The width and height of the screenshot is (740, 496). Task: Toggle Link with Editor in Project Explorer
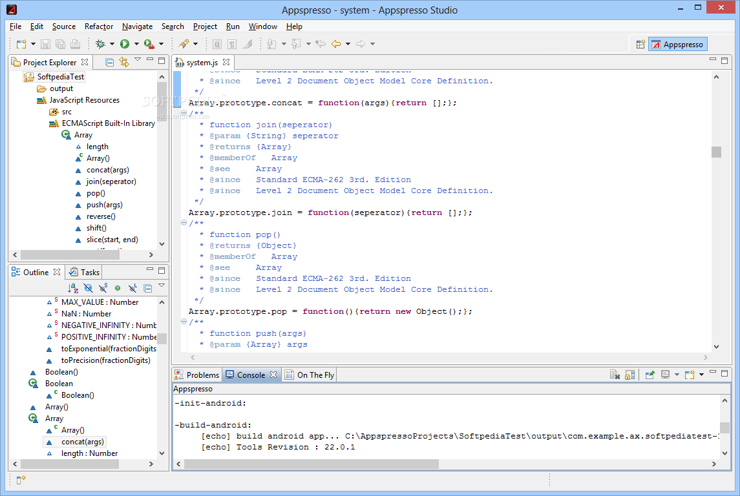point(124,62)
